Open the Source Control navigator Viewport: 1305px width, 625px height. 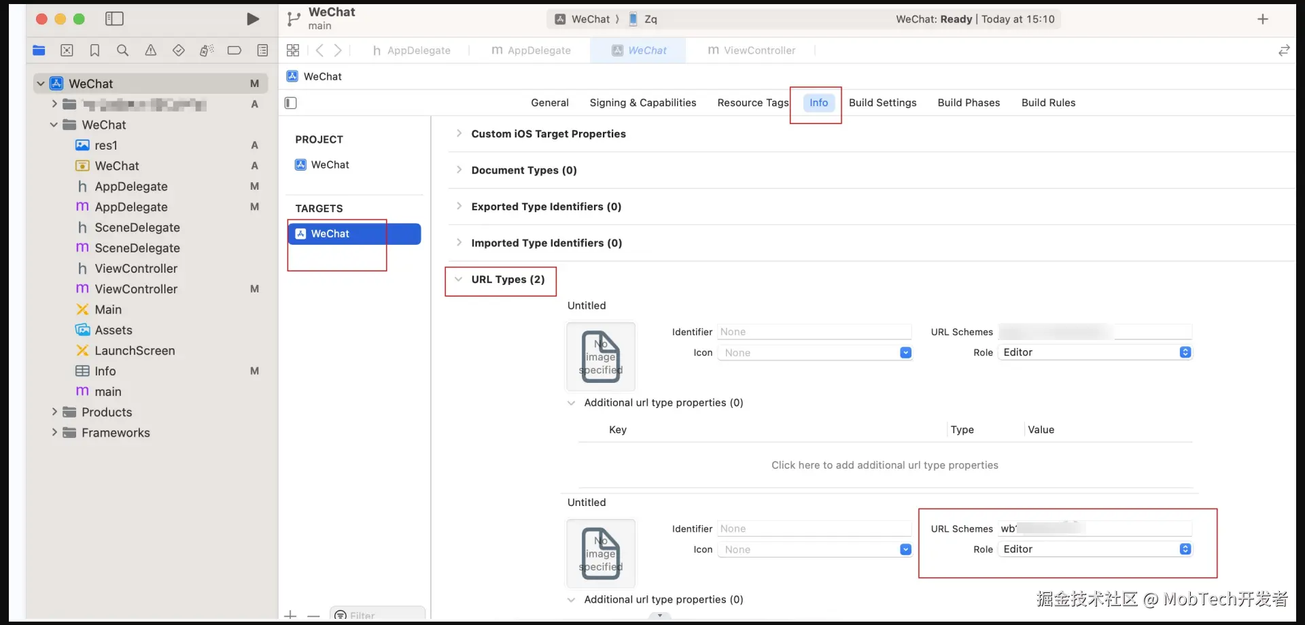pyautogui.click(x=67, y=50)
